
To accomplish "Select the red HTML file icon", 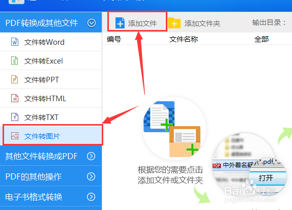I will coord(15,98).
